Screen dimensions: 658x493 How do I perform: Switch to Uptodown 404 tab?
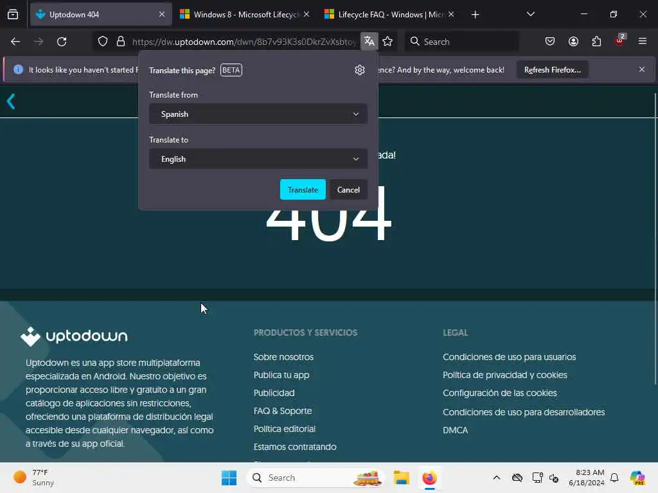[x=101, y=14]
